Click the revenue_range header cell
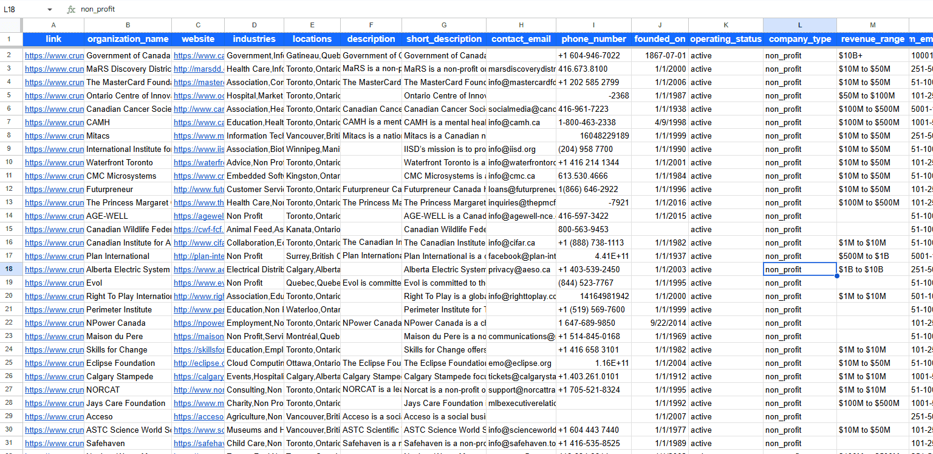The width and height of the screenshot is (933, 454). click(872, 39)
